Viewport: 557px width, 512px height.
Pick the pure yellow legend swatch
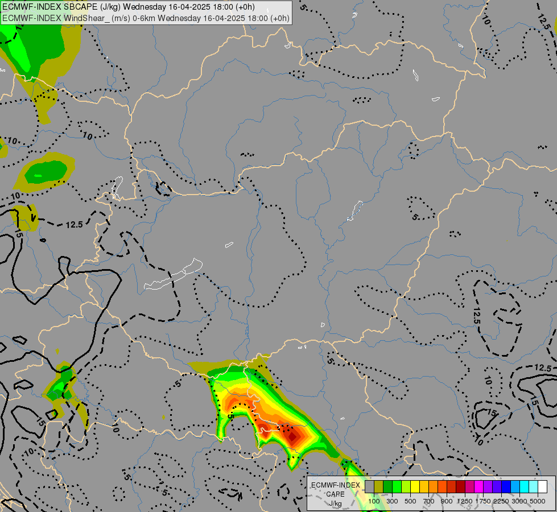(x=415, y=487)
